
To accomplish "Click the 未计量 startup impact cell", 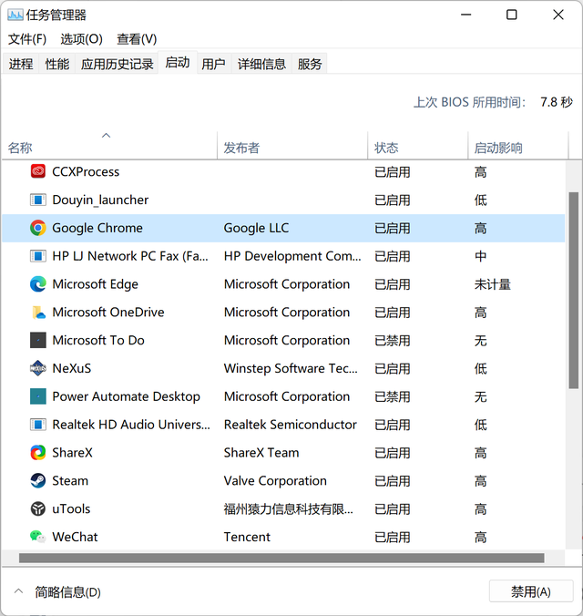I will tap(492, 284).
